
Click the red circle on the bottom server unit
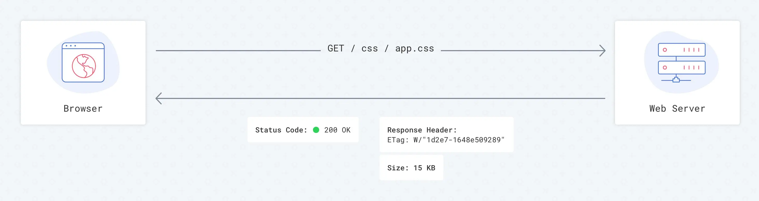[665, 68]
